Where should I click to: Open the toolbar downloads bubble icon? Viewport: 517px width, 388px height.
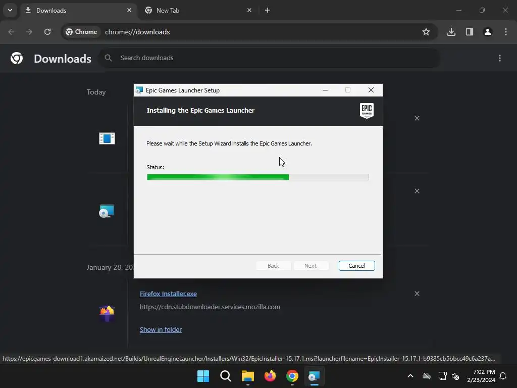pyautogui.click(x=451, y=32)
